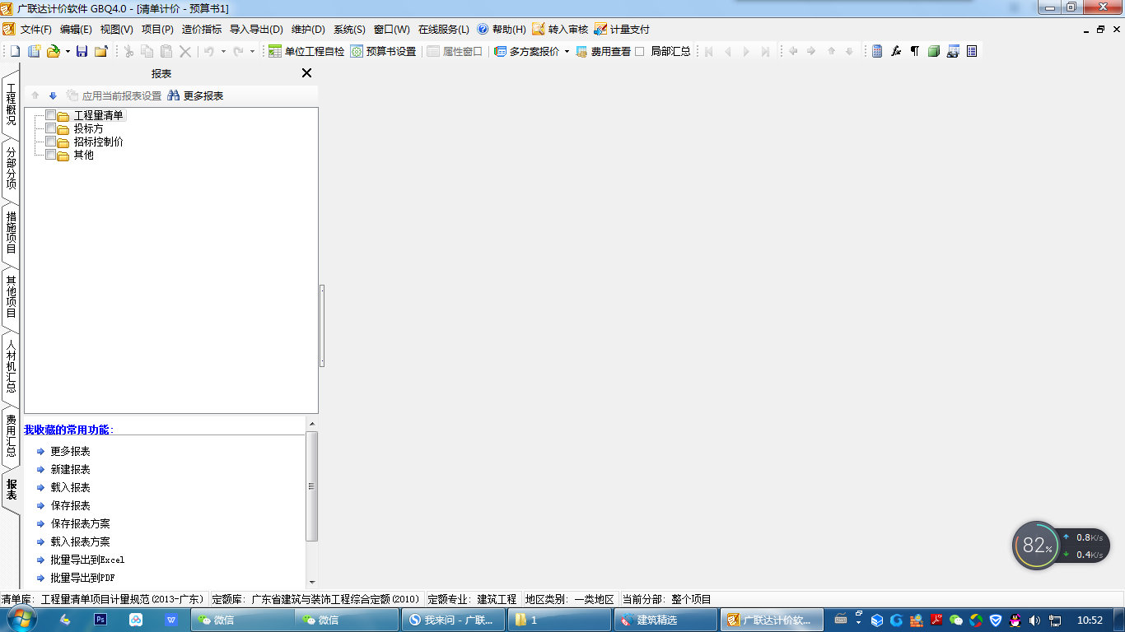Click the Cut scissors icon

[128, 51]
